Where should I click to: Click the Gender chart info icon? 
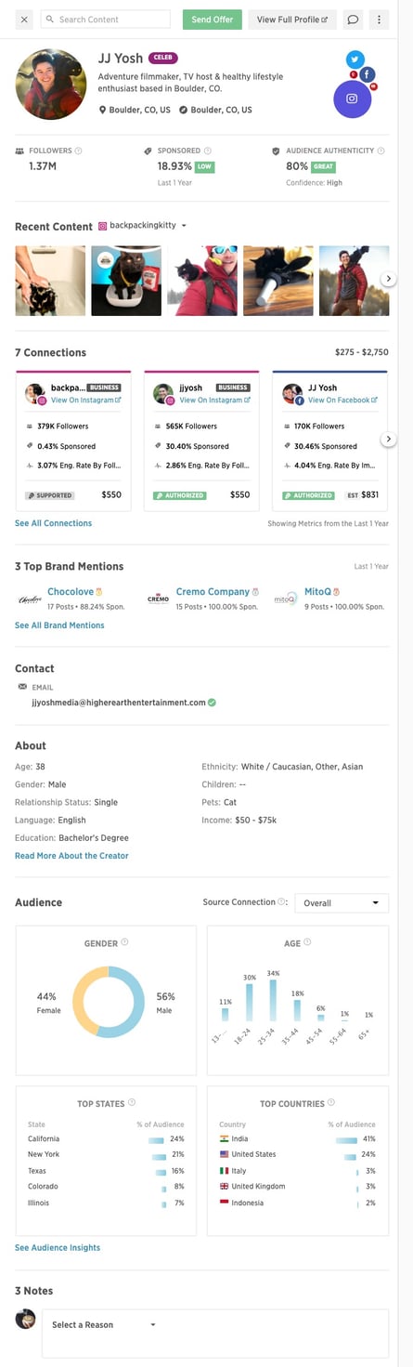124,942
